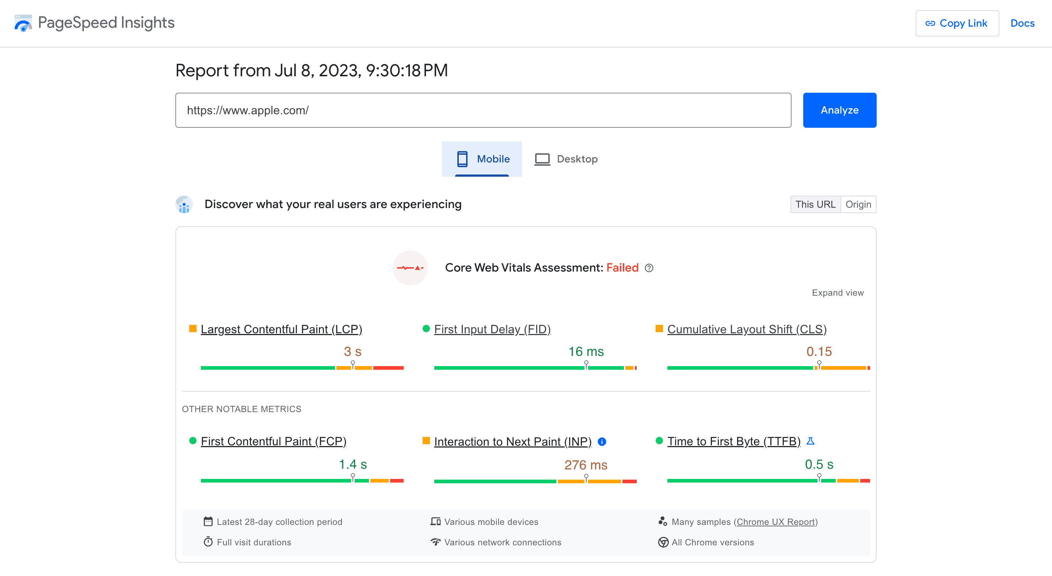Click the PageSpeed Insights logo icon
Image resolution: width=1052 pixels, height=576 pixels.
(23, 23)
